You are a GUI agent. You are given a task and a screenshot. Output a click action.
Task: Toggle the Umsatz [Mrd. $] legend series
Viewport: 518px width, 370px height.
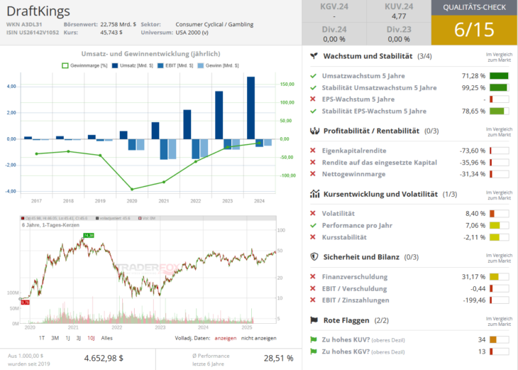tap(133, 65)
